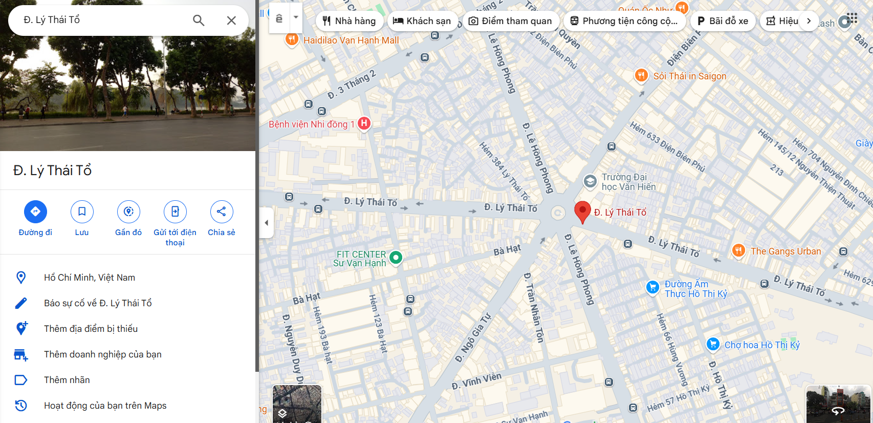Image resolution: width=873 pixels, height=423 pixels.
Task: Click the search magnifier icon
Action: click(199, 20)
